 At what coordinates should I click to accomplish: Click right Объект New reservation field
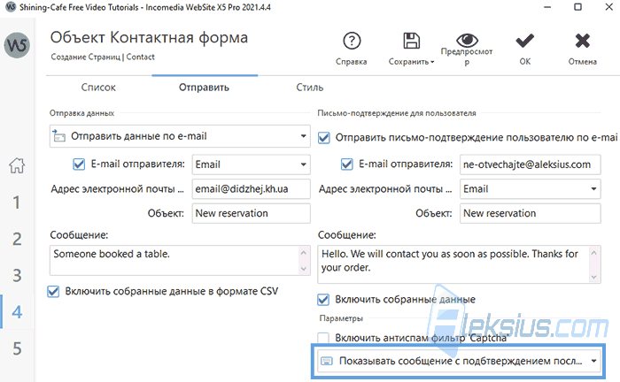click(x=531, y=213)
